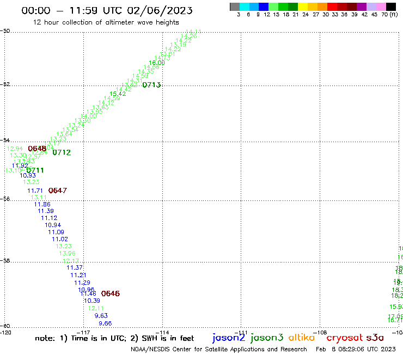Click the 12 hour collection subtitle

coord(106,22)
